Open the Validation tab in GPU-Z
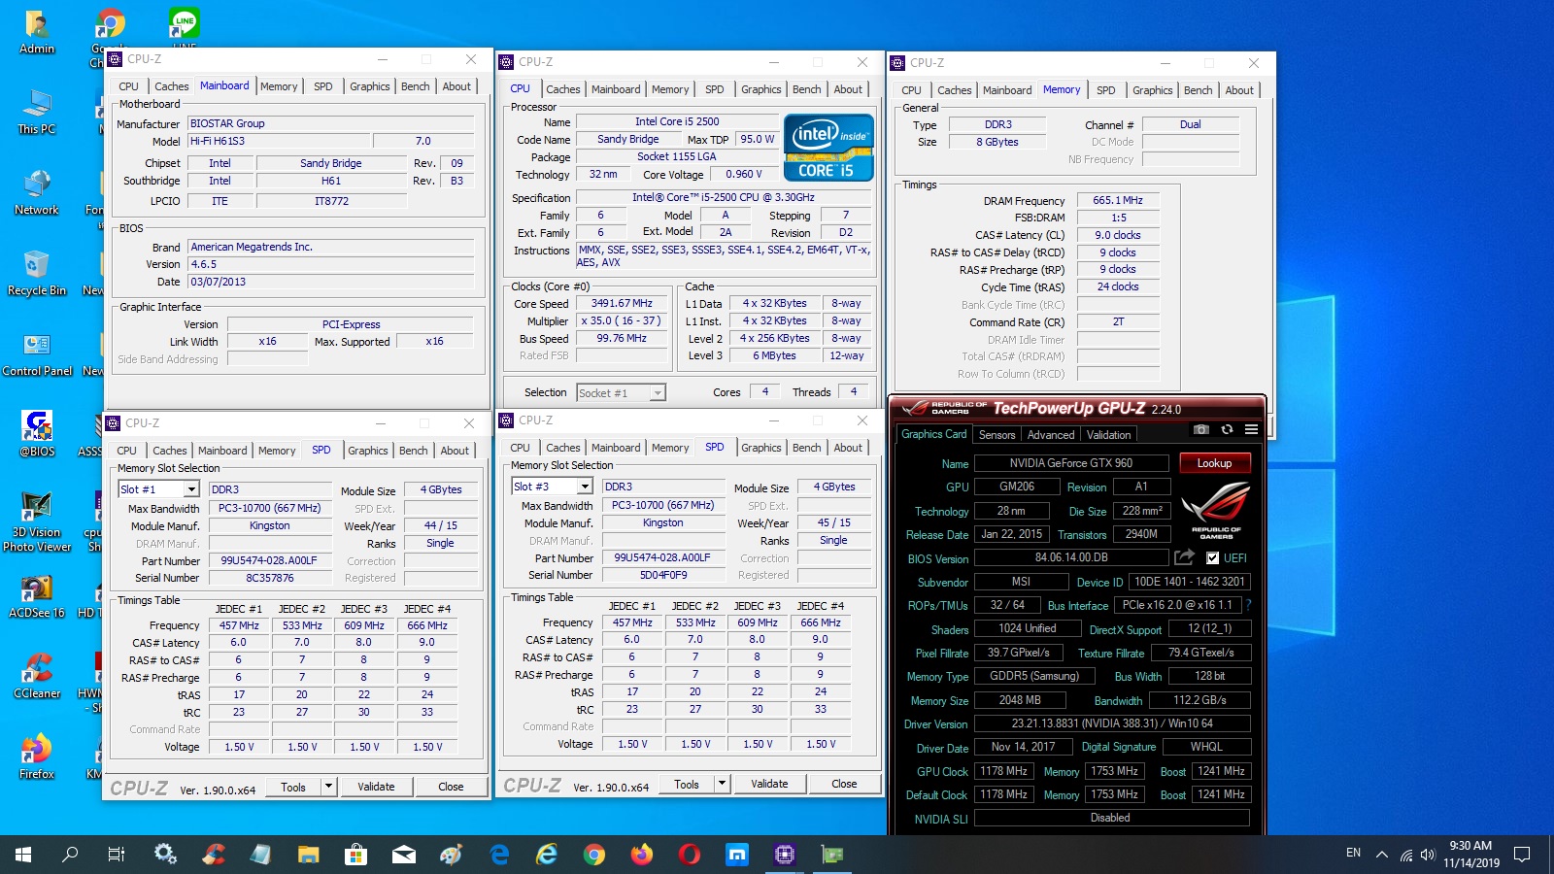The height and width of the screenshot is (874, 1554). 1108,435
